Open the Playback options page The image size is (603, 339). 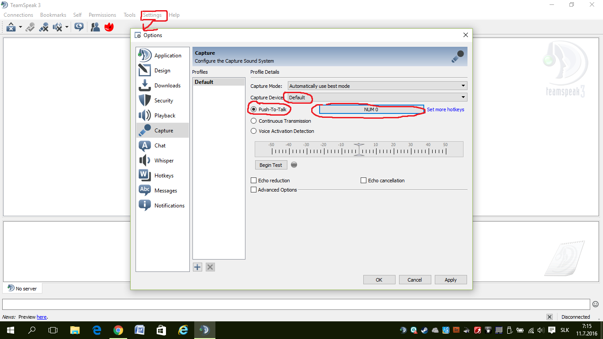(x=162, y=116)
